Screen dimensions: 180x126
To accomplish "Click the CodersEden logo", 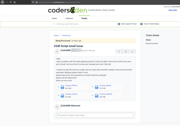I will click(x=67, y=10).
